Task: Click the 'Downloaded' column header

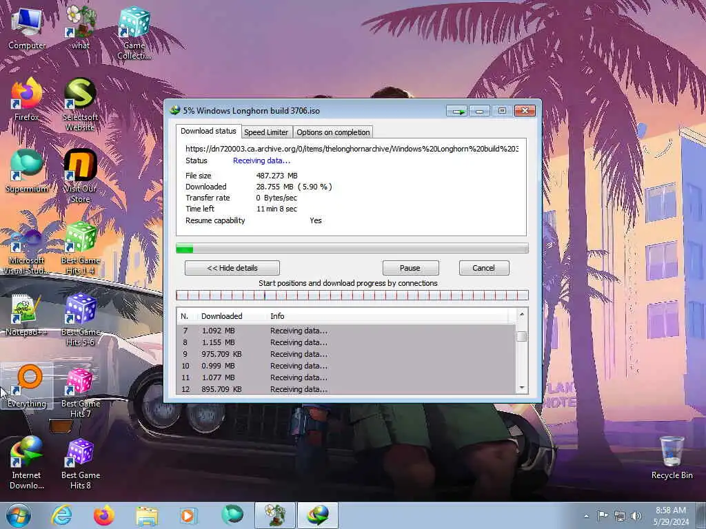Action: tap(232, 316)
